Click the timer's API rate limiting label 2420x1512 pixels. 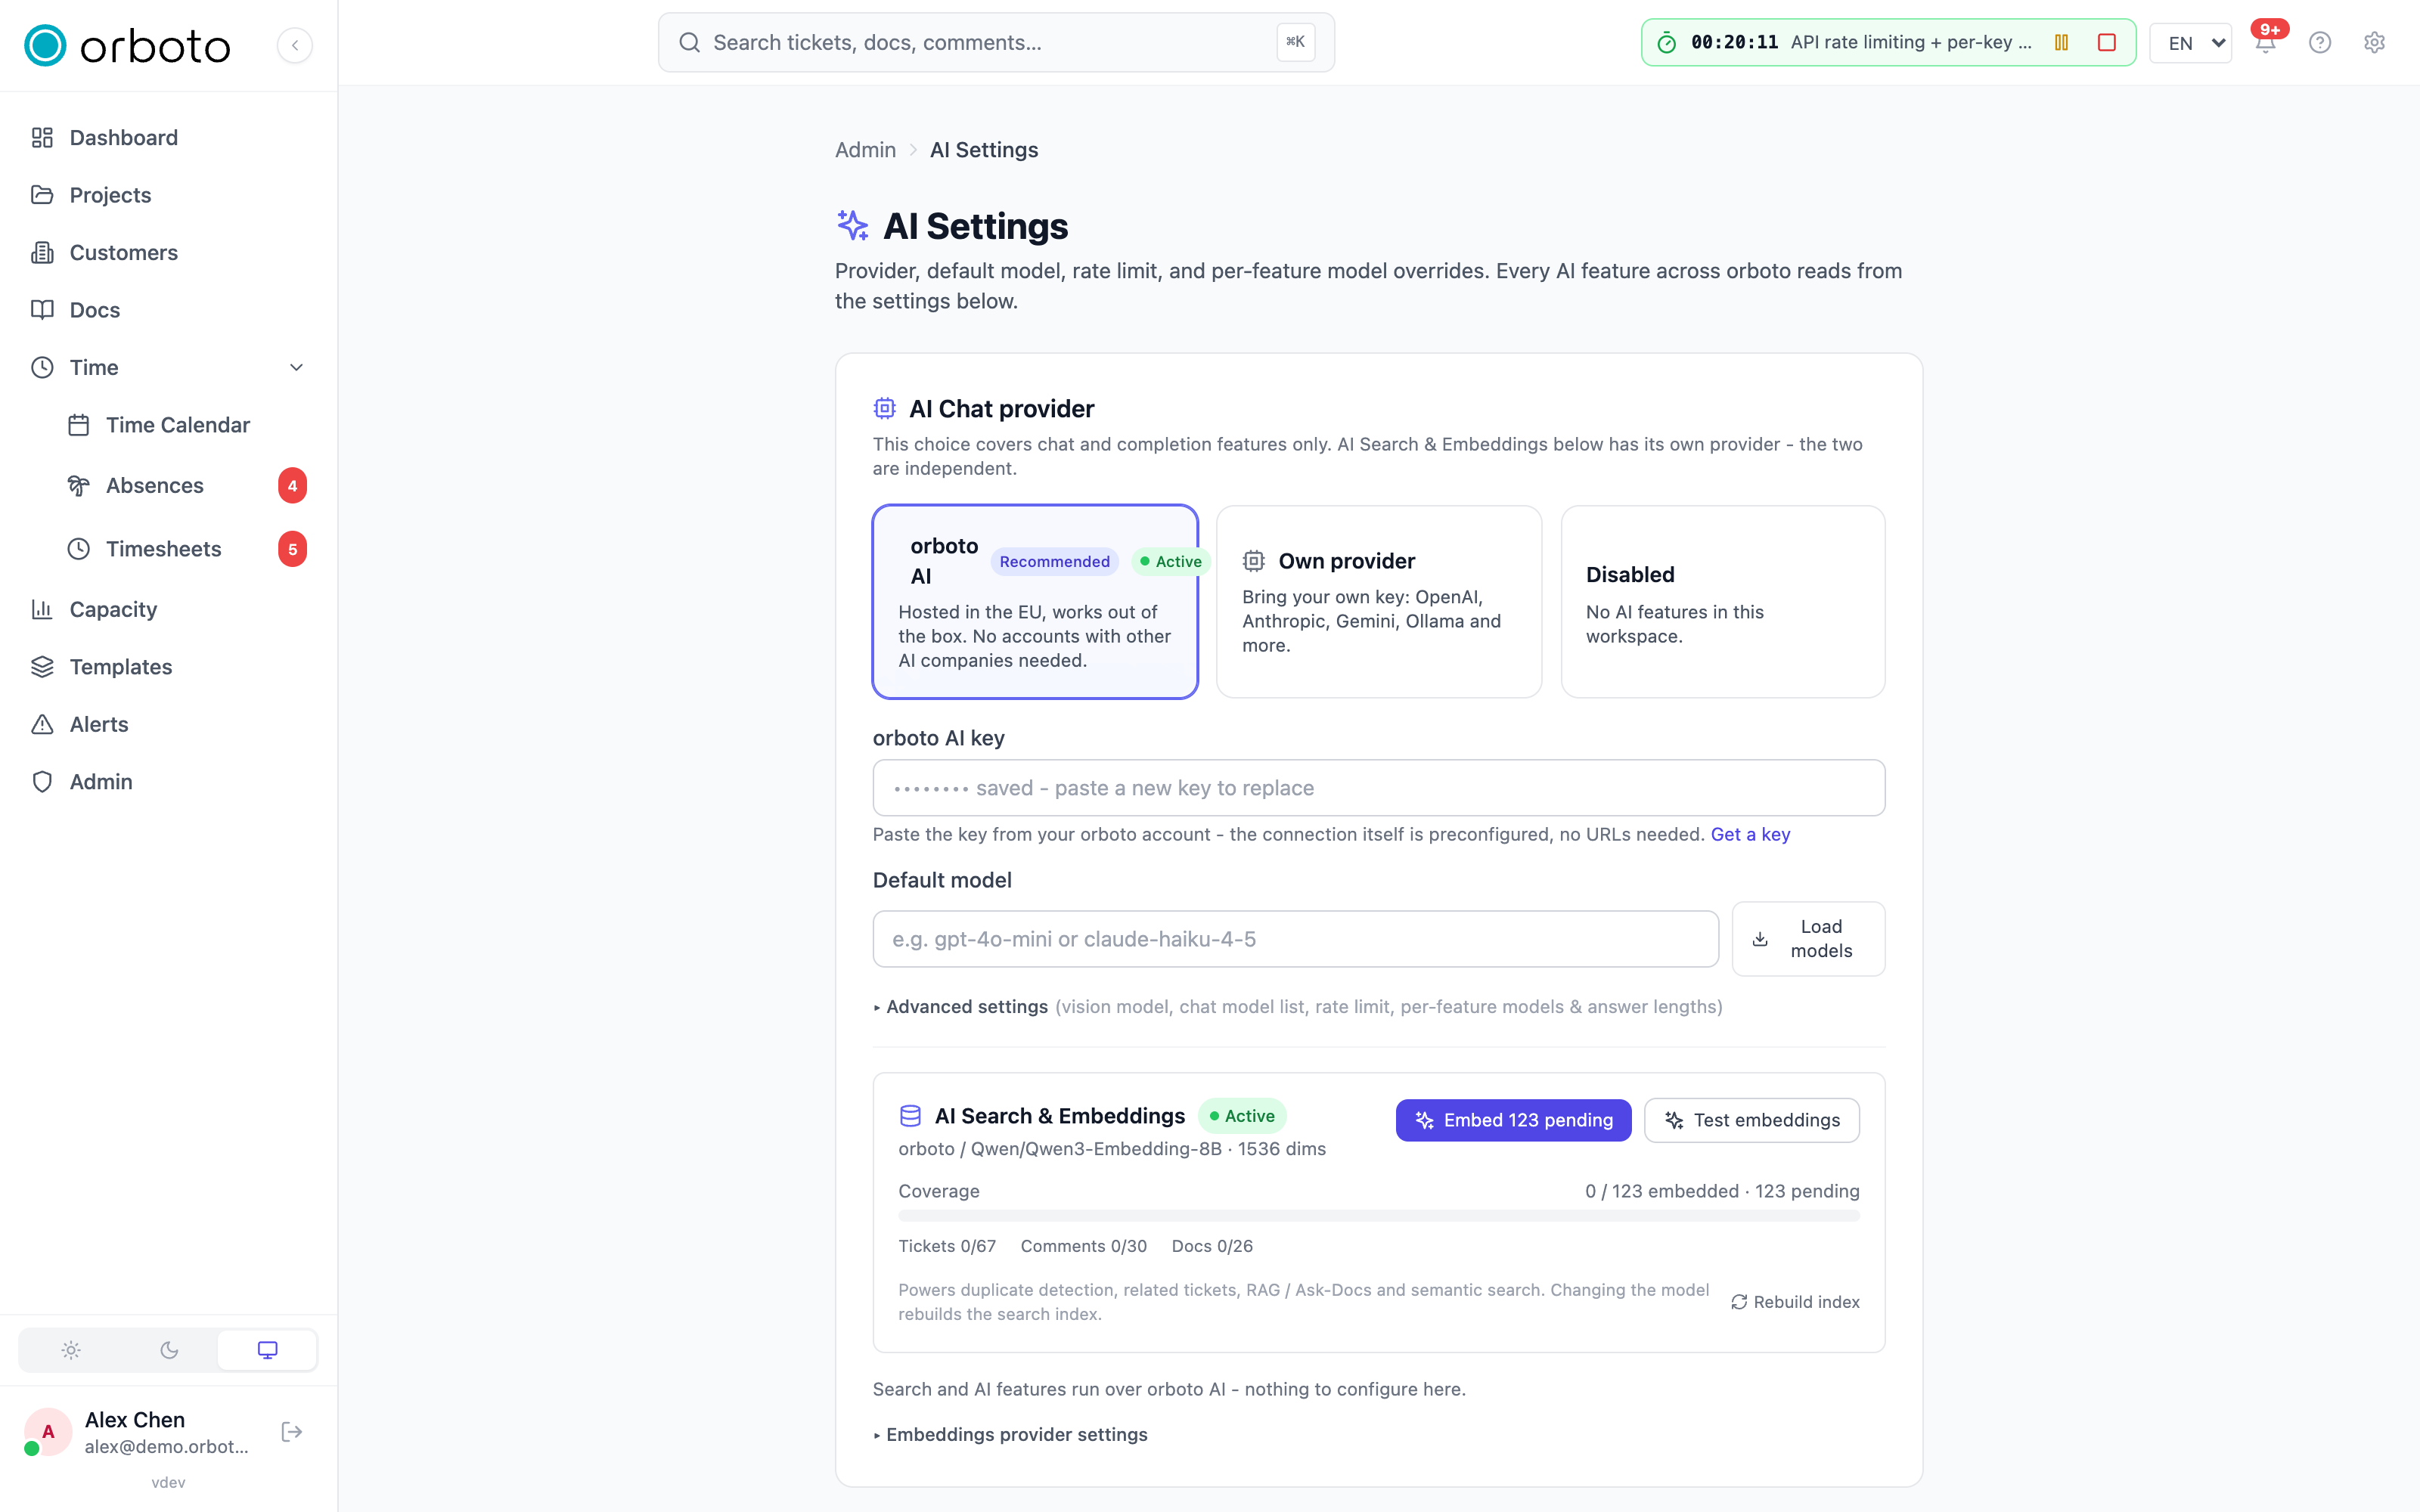pos(1911,42)
